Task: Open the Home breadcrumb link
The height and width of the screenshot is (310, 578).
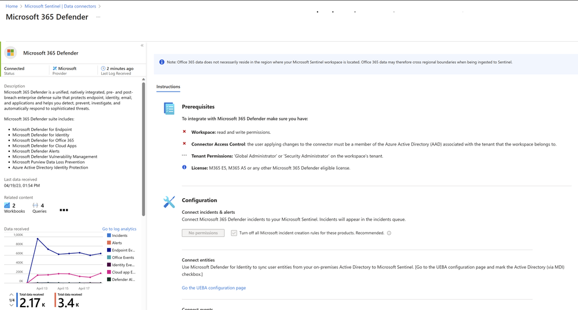Action: coord(12,6)
